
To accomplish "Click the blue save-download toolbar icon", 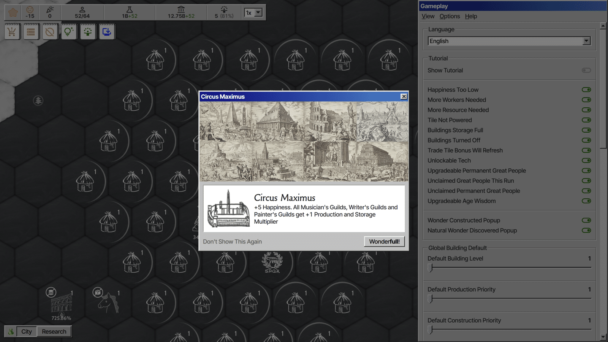I will (x=107, y=31).
